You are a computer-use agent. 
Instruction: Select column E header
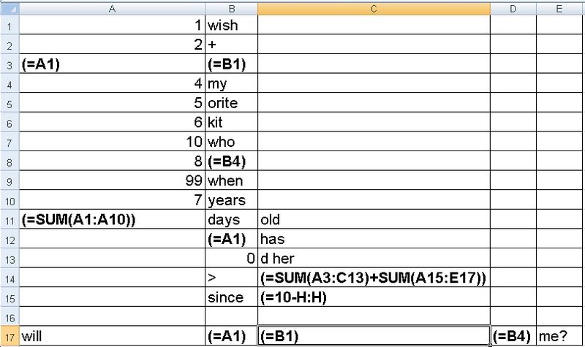[560, 8]
